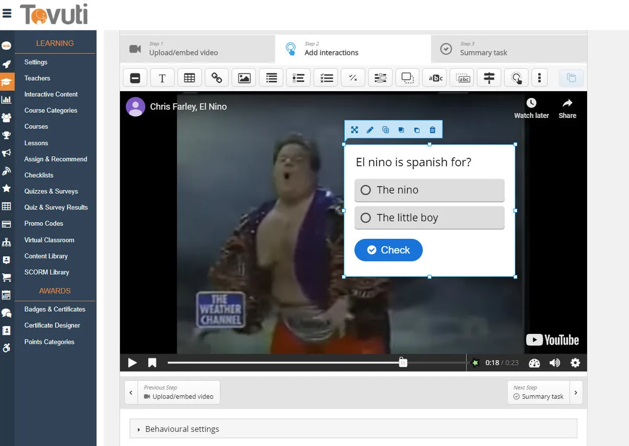This screenshot has width=629, height=446.
Task: Click the video timeline slider handle
Action: (403, 363)
